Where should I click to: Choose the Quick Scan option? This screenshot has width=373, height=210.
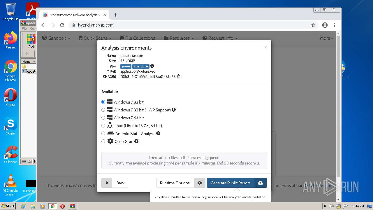point(103,141)
